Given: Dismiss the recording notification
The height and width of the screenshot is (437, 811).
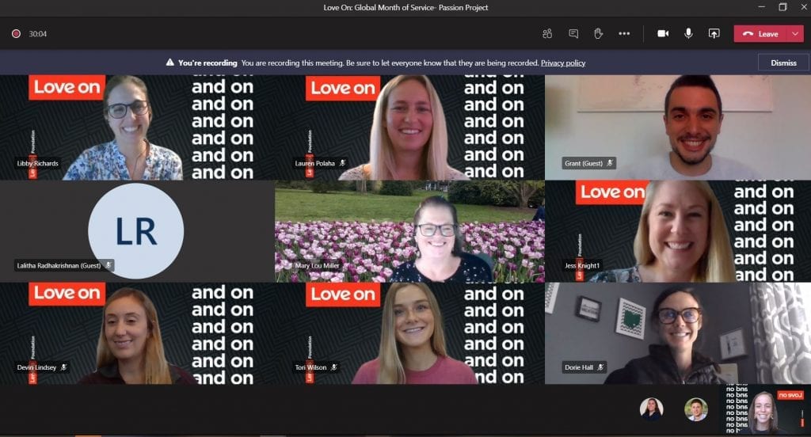Looking at the screenshot, I should pyautogui.click(x=783, y=63).
